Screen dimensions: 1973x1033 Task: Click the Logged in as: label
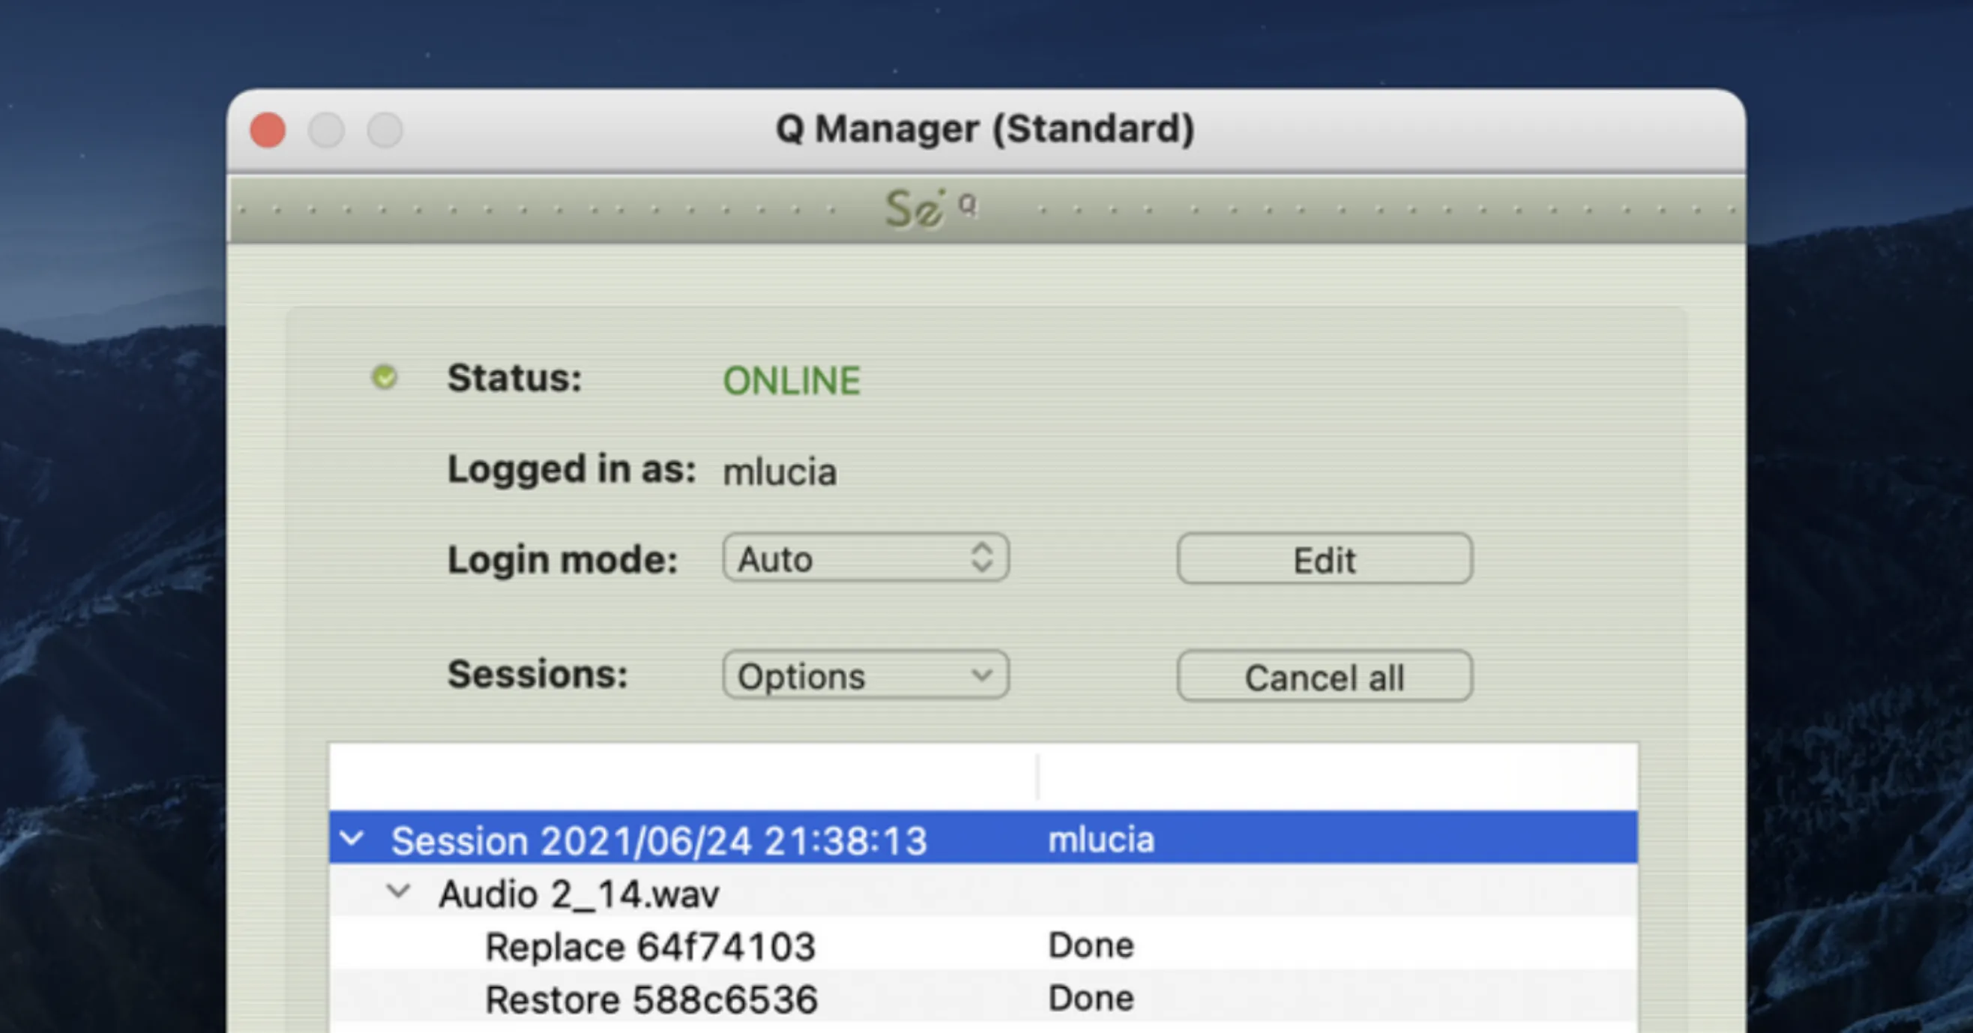tap(571, 469)
